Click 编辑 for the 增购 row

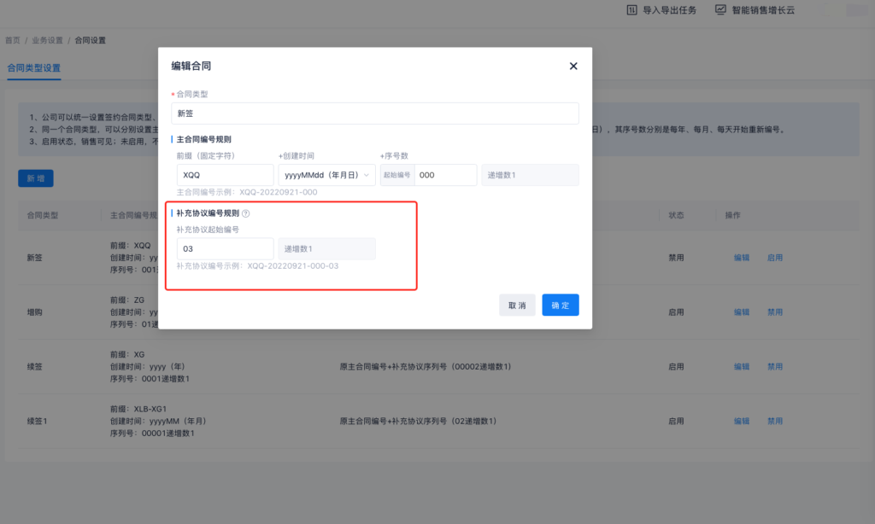point(742,311)
